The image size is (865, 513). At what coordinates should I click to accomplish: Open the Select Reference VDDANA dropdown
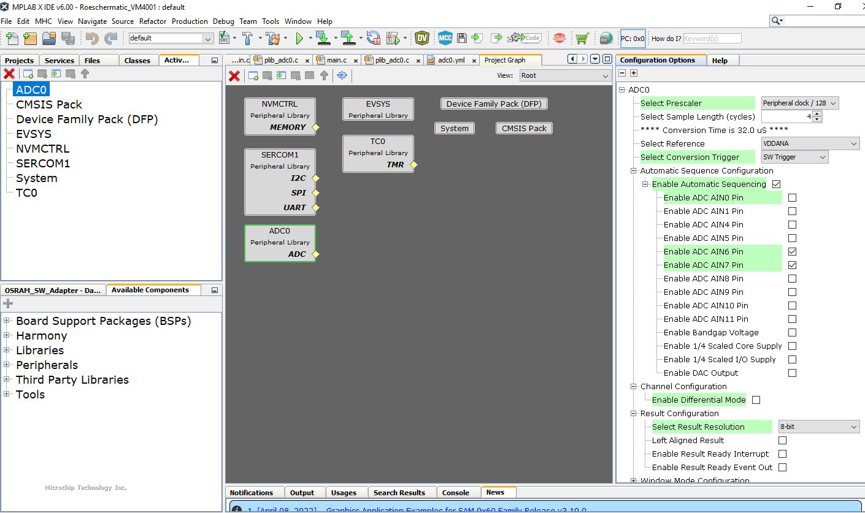pos(810,143)
